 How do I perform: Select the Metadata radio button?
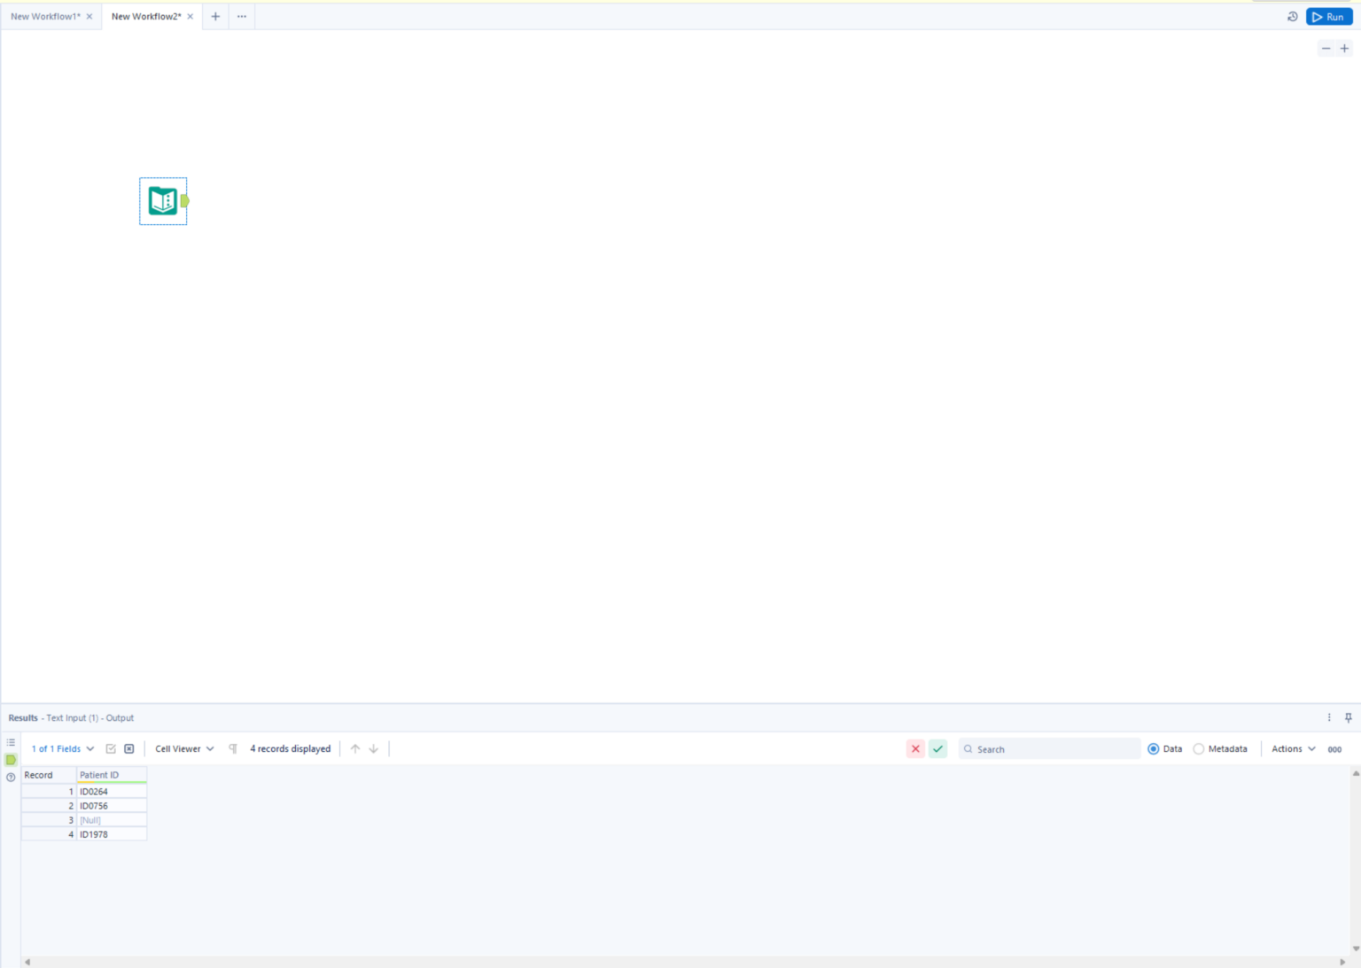[x=1199, y=749]
